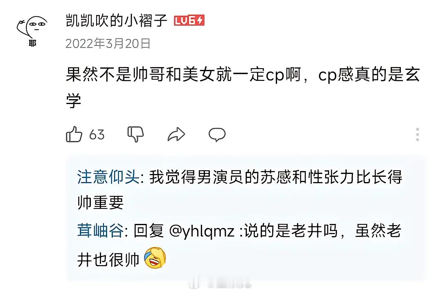Tap the like count 63
The height and width of the screenshot is (293, 440).
pos(97,135)
